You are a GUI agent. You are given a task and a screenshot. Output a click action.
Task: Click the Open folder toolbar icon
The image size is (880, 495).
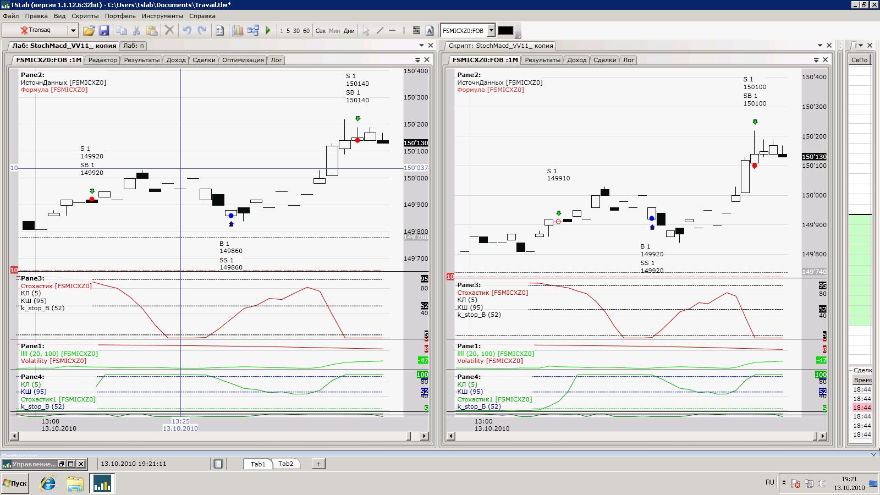pos(89,31)
